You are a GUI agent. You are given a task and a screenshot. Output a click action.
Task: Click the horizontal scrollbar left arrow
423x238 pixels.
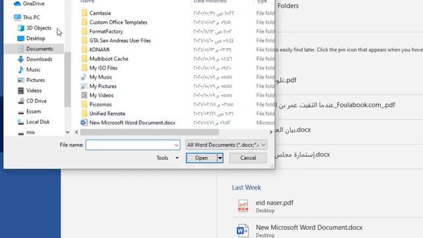77,132
